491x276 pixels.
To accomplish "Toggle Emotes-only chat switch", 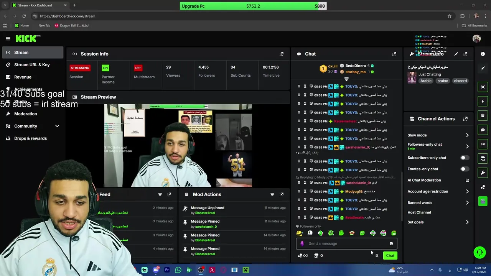I will (x=464, y=169).
